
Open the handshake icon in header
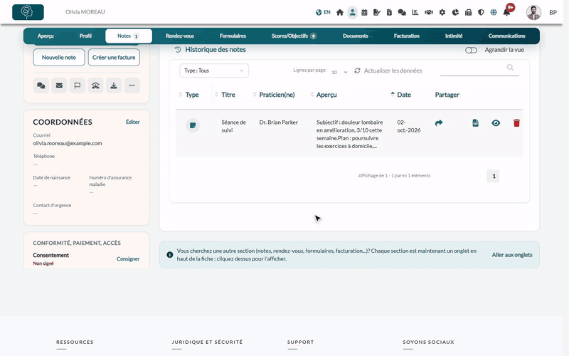click(x=429, y=12)
